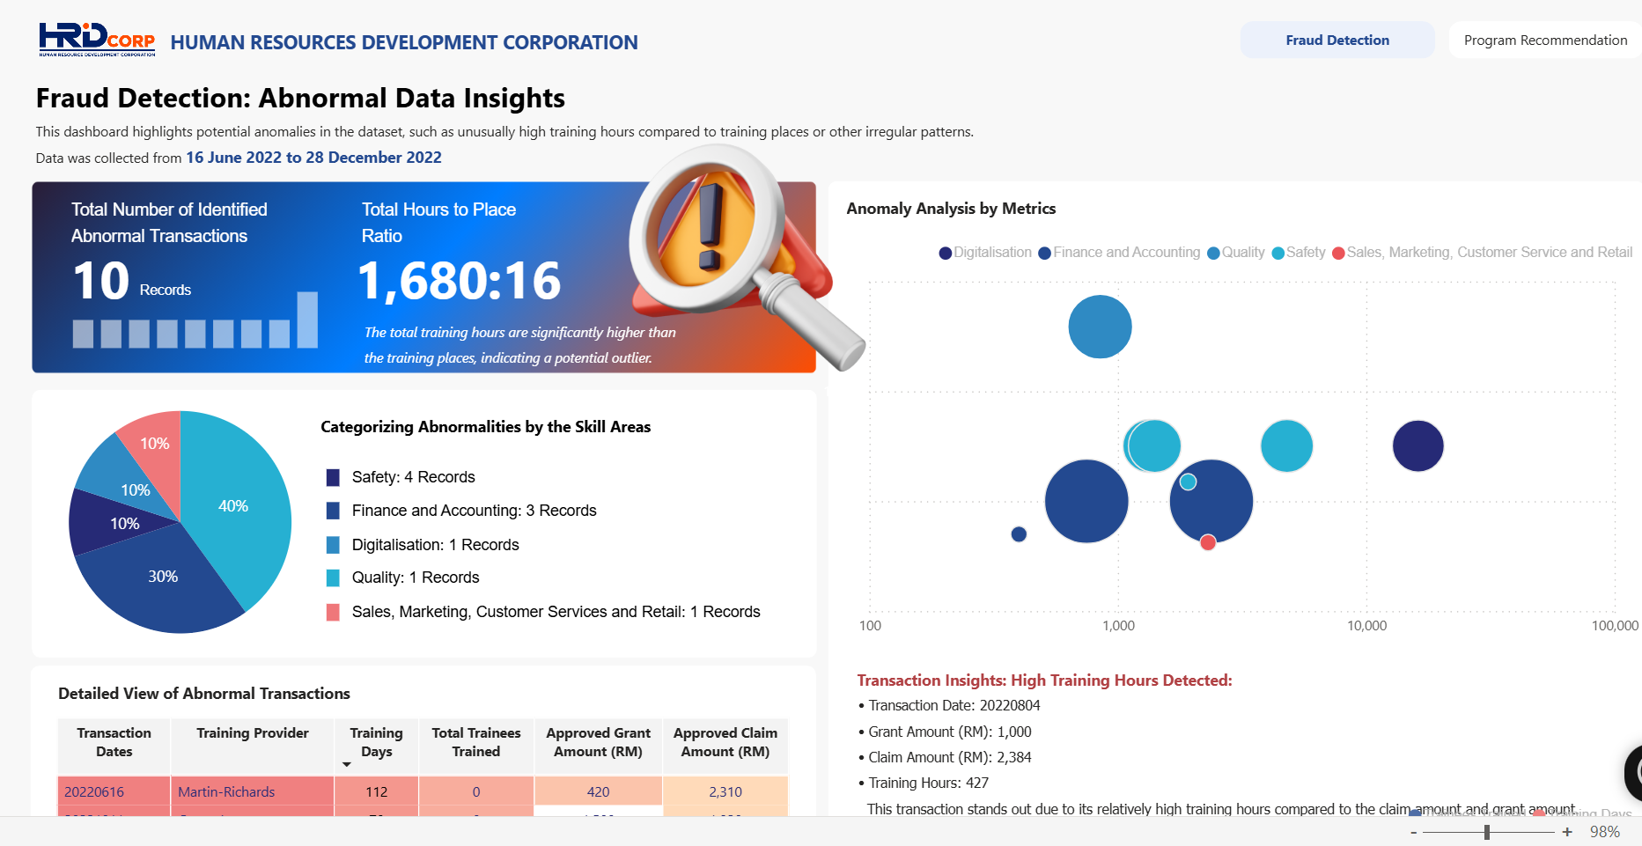The height and width of the screenshot is (846, 1642).
Task: Sort by the Transaction Dates column header
Action: 114,742
